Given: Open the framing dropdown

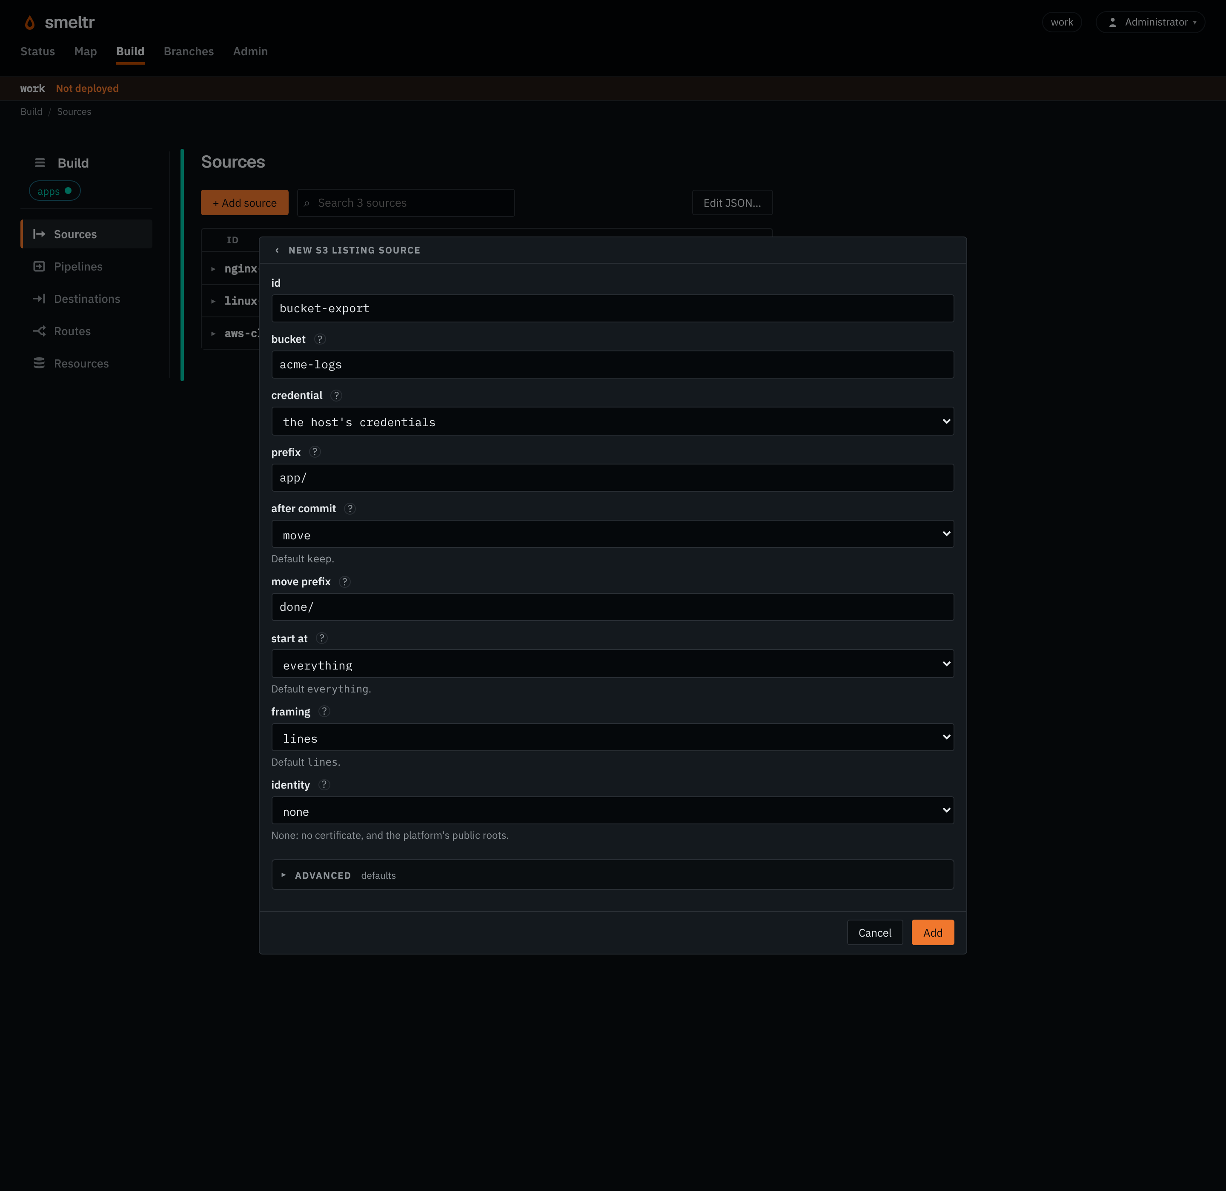Looking at the screenshot, I should pos(613,738).
